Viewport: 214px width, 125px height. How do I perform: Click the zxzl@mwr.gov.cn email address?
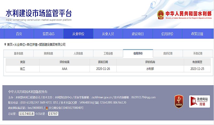[x=102, y=97]
